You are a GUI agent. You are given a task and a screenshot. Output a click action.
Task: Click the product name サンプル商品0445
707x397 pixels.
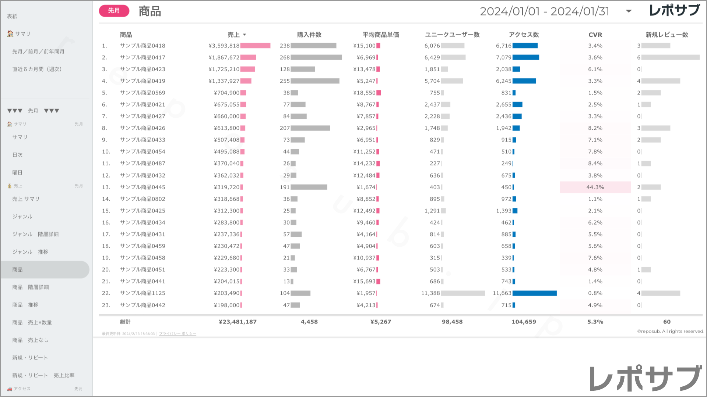pos(143,187)
